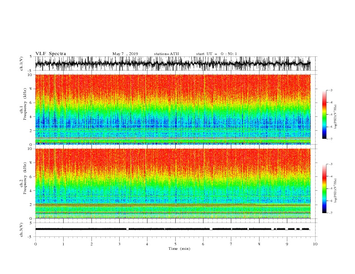Image resolution: width=355 pixels, height=274 pixels.
Task: Click the ch.2 "Frequency (kHz)" axis label
Action: (x=25, y=178)
